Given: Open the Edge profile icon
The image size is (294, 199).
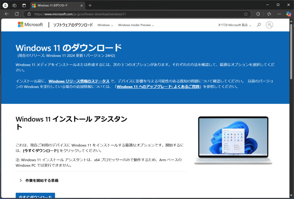Looking at the screenshot, I should point(5,5).
